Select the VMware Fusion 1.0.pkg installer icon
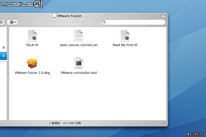The width and height of the screenshot is (206, 137). point(32,63)
